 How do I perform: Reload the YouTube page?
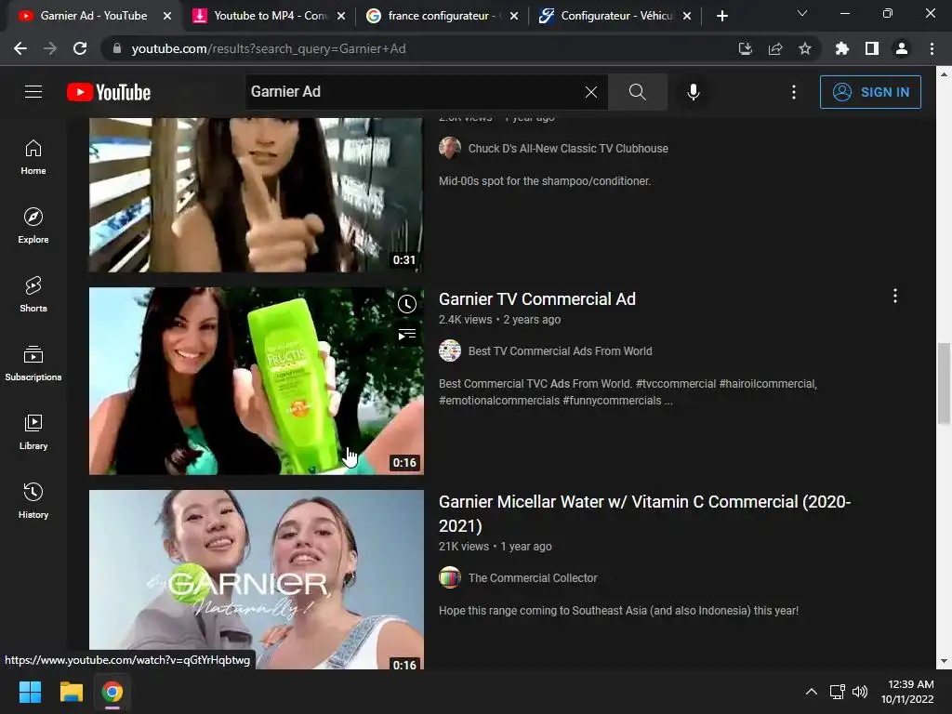click(x=80, y=48)
